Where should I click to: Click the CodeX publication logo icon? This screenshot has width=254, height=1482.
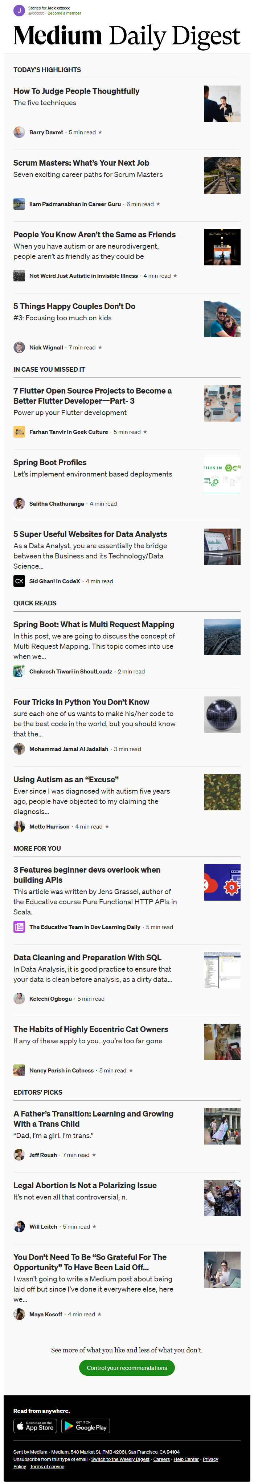point(19,581)
